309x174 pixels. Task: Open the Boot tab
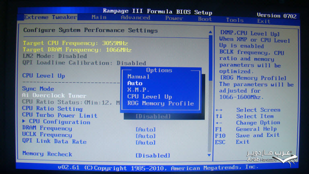(205, 19)
